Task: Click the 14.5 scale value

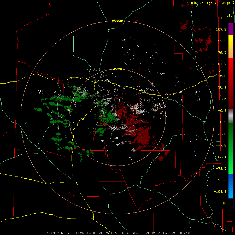Action: pos(222,99)
